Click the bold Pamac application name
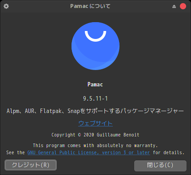The image size is (191, 175). coord(95,85)
